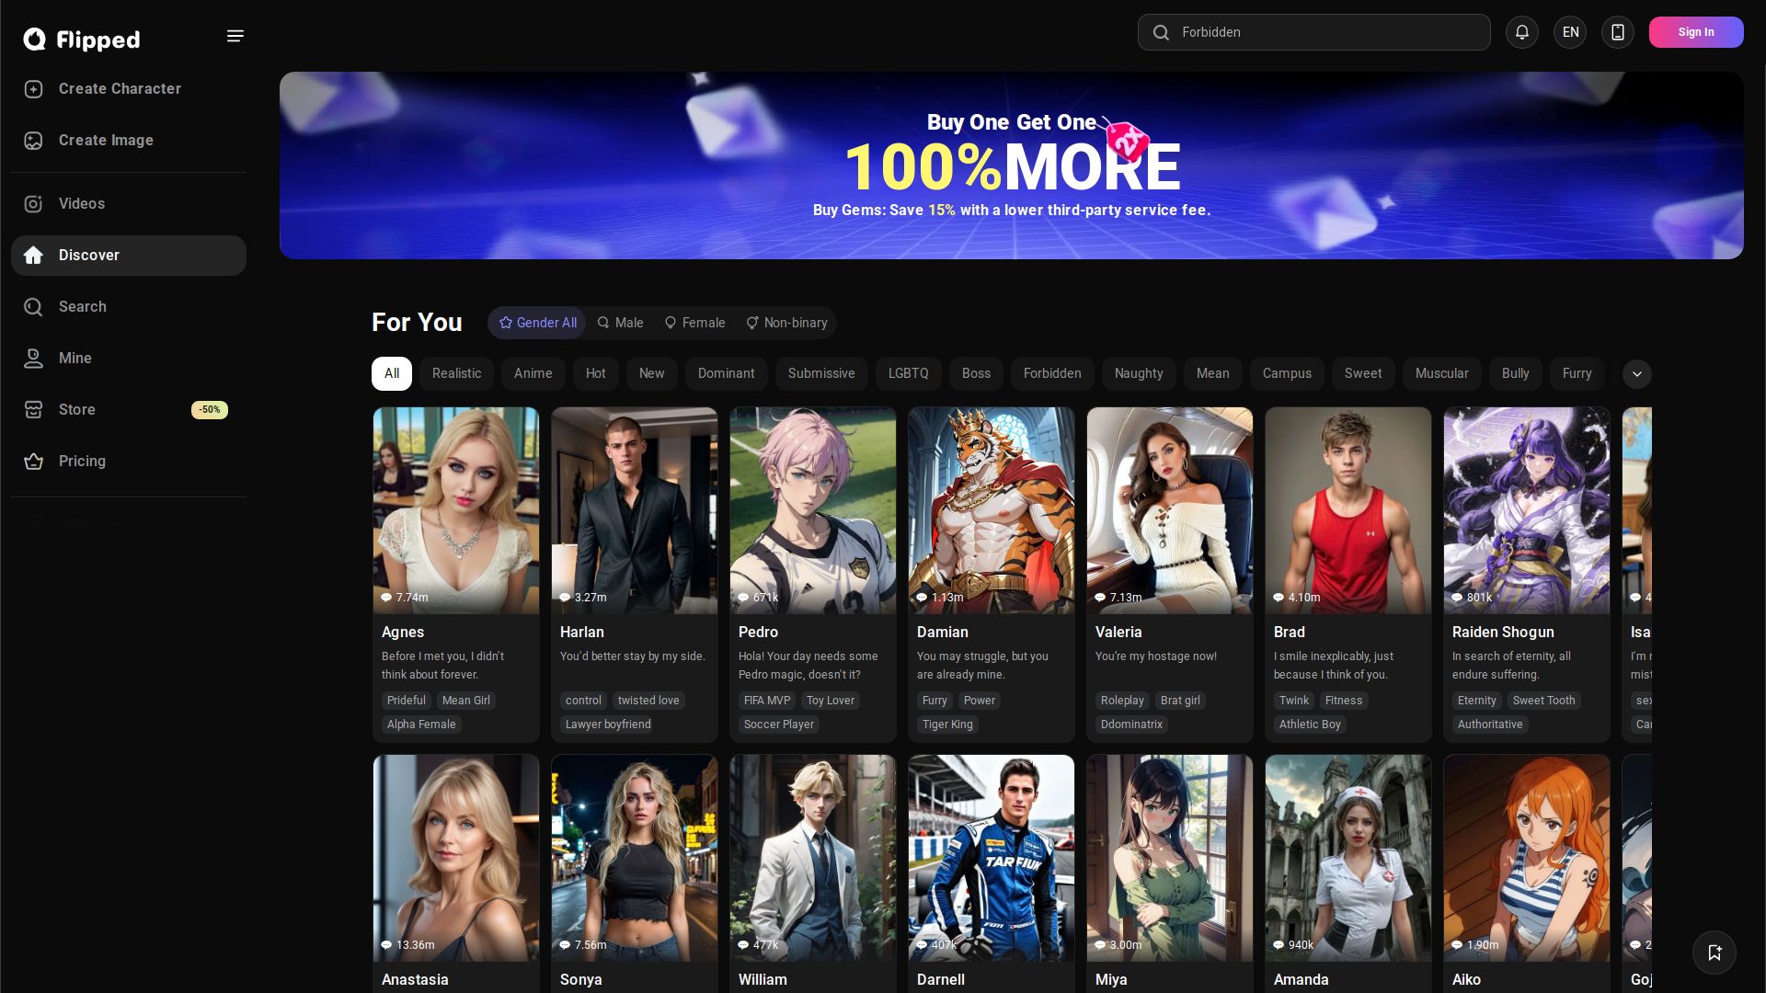This screenshot has height=993, width=1766.
Task: Click the Sign In button
Action: tap(1696, 32)
